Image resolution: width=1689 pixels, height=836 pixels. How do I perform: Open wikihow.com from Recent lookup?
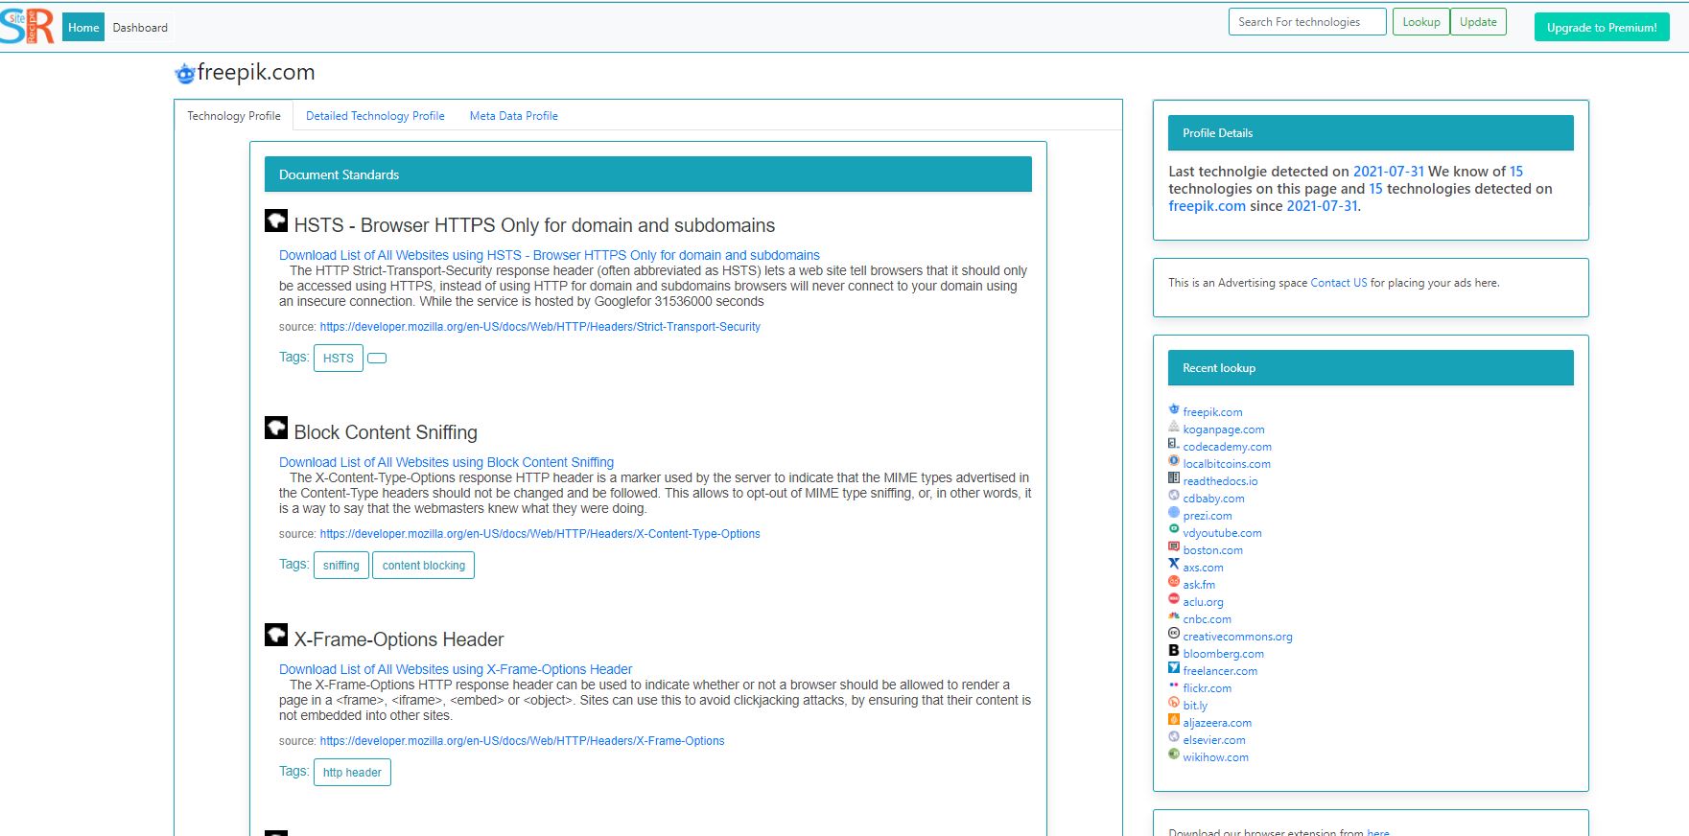1215,757
